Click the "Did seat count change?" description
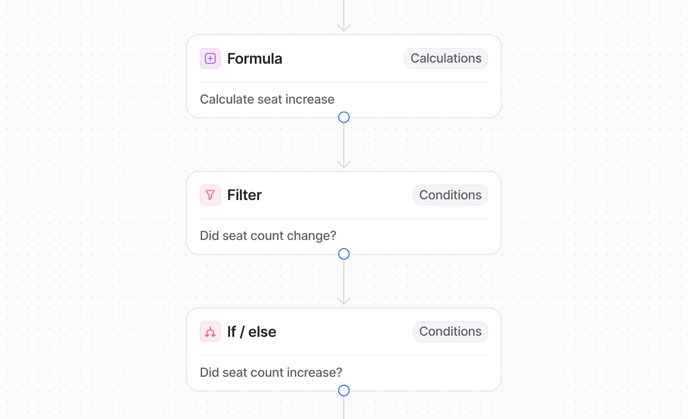This screenshot has width=688, height=419. pos(268,236)
